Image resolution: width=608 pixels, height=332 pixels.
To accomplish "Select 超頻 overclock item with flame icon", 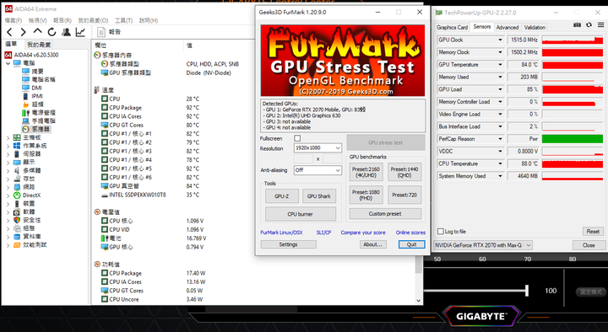I will coord(33,104).
